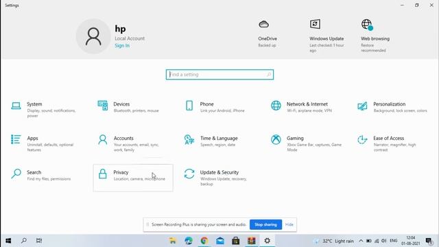Open Task View from the taskbar

39,241
